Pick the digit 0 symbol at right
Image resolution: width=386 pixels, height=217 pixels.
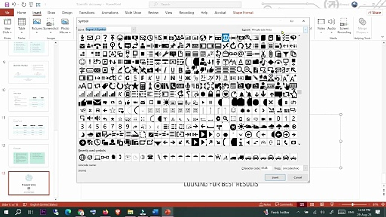[278, 118]
